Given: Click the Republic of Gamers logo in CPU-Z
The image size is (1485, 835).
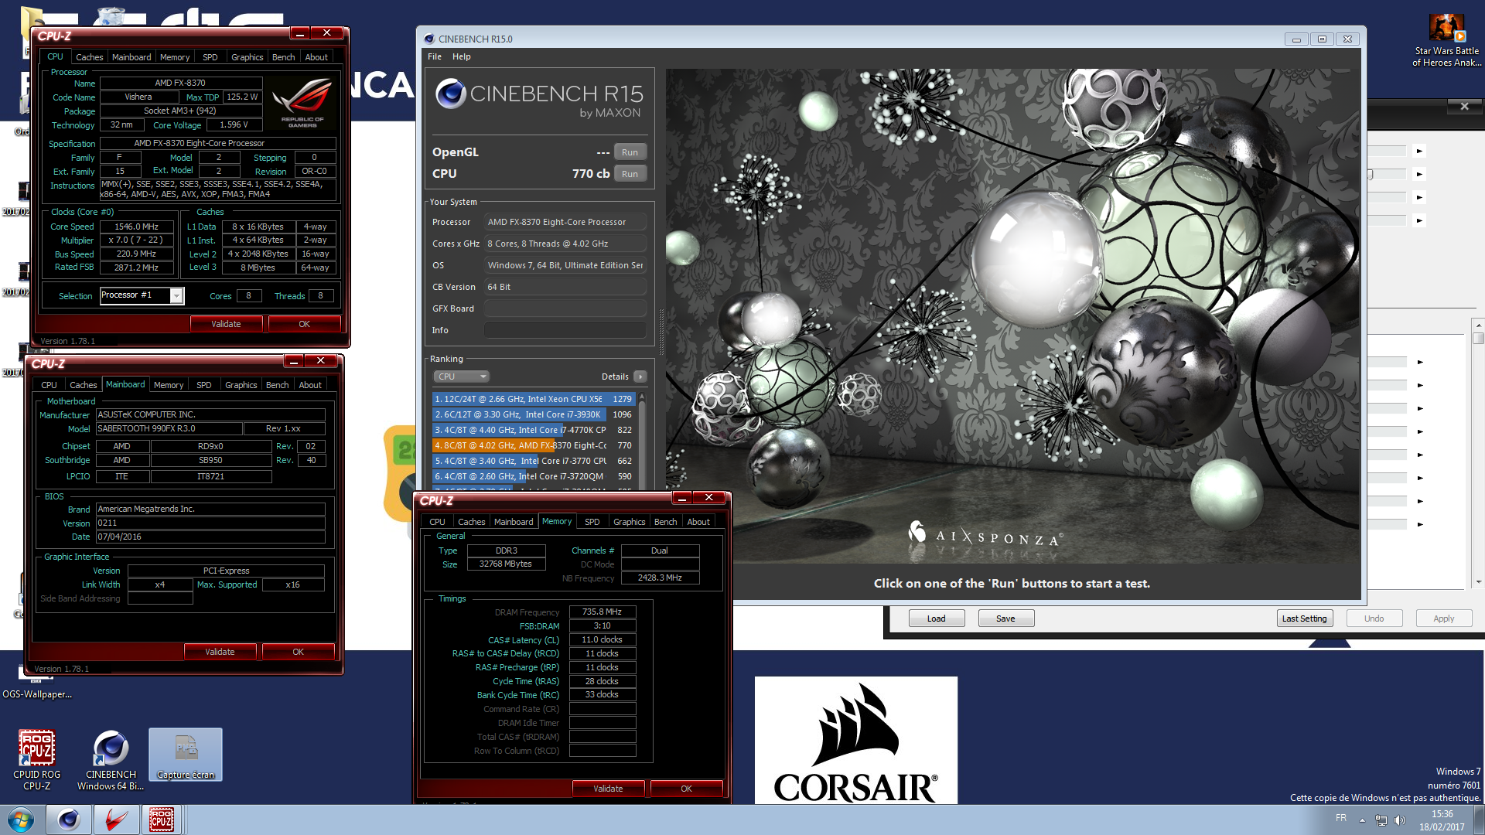Looking at the screenshot, I should pyautogui.click(x=302, y=102).
